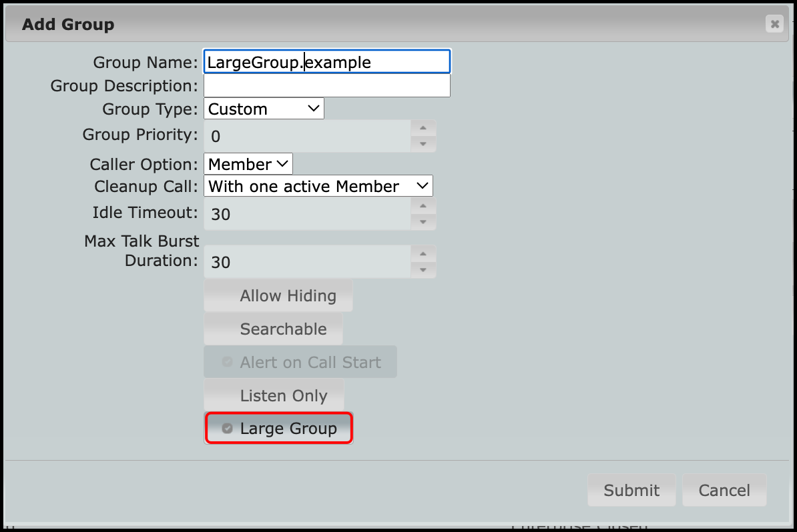Expand the Cleanup Call dropdown
797x532 pixels.
click(x=318, y=187)
